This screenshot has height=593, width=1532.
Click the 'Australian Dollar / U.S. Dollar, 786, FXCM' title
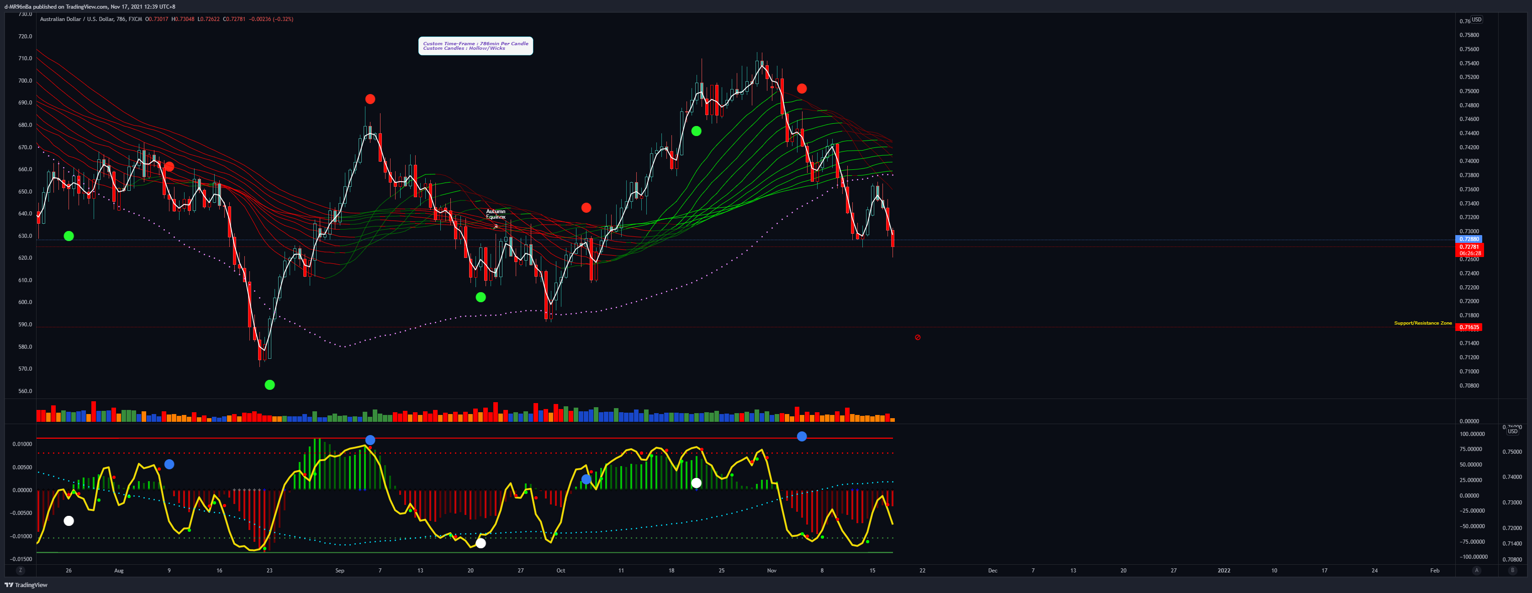point(91,19)
